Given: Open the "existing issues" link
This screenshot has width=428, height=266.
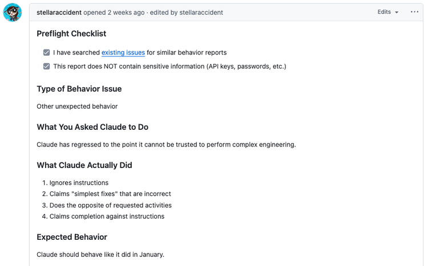Looking at the screenshot, I should [123, 52].
